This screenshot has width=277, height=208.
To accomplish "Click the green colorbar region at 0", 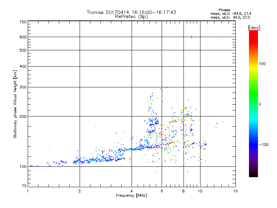I will tap(253, 104).
